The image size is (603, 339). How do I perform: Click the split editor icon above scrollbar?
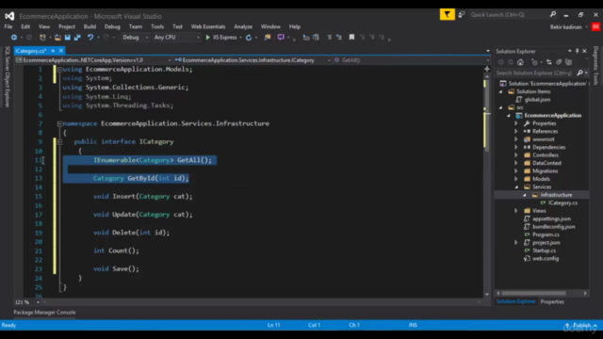click(x=487, y=69)
